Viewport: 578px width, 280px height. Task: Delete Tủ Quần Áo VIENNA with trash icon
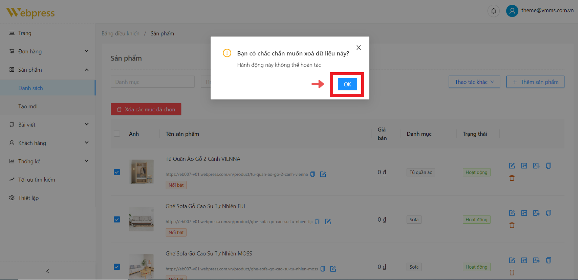[512, 178]
